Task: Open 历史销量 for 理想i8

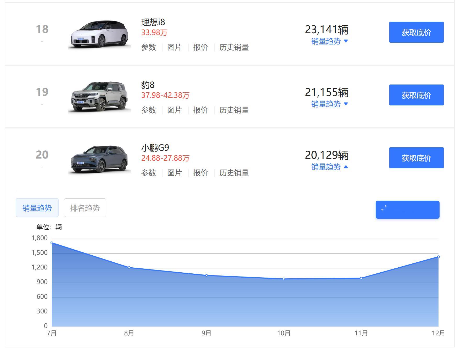Action: click(x=234, y=47)
